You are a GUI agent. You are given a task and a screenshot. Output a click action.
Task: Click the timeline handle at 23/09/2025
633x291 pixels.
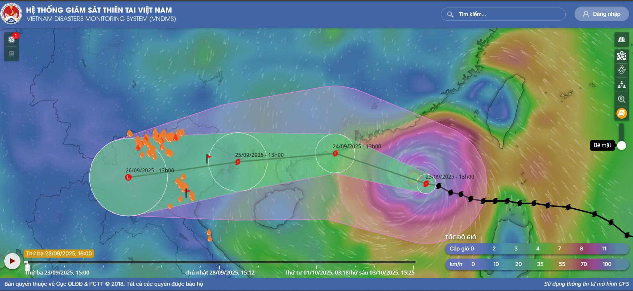(x=27, y=267)
